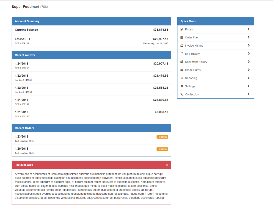This screenshot has width=273, height=218.
Task: Click the Order Fuel calendar icon
Action: pyautogui.click(x=182, y=37)
